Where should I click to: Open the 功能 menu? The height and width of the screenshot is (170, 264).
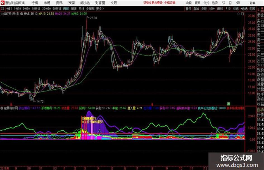coord(189,3)
